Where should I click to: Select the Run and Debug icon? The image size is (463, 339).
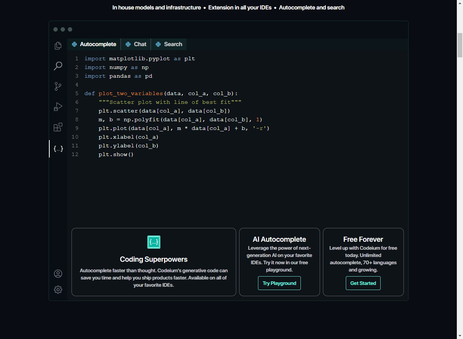[58, 107]
